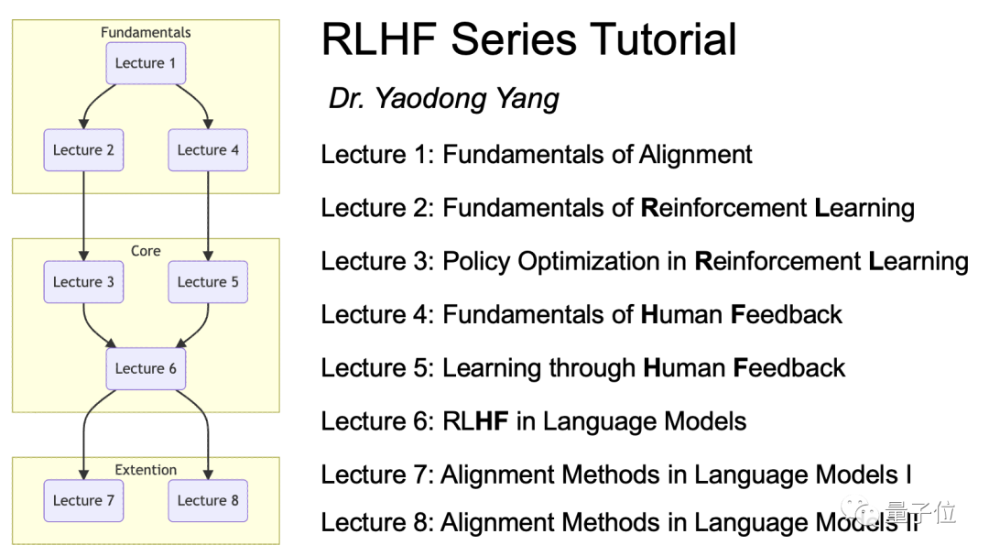
Task: Click the Fundamentals group label
Action: click(146, 32)
